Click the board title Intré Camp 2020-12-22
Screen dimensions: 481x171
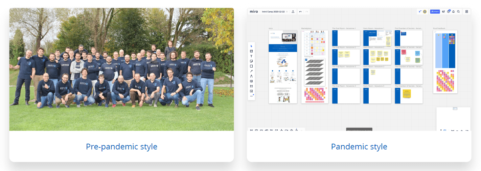point(273,11)
